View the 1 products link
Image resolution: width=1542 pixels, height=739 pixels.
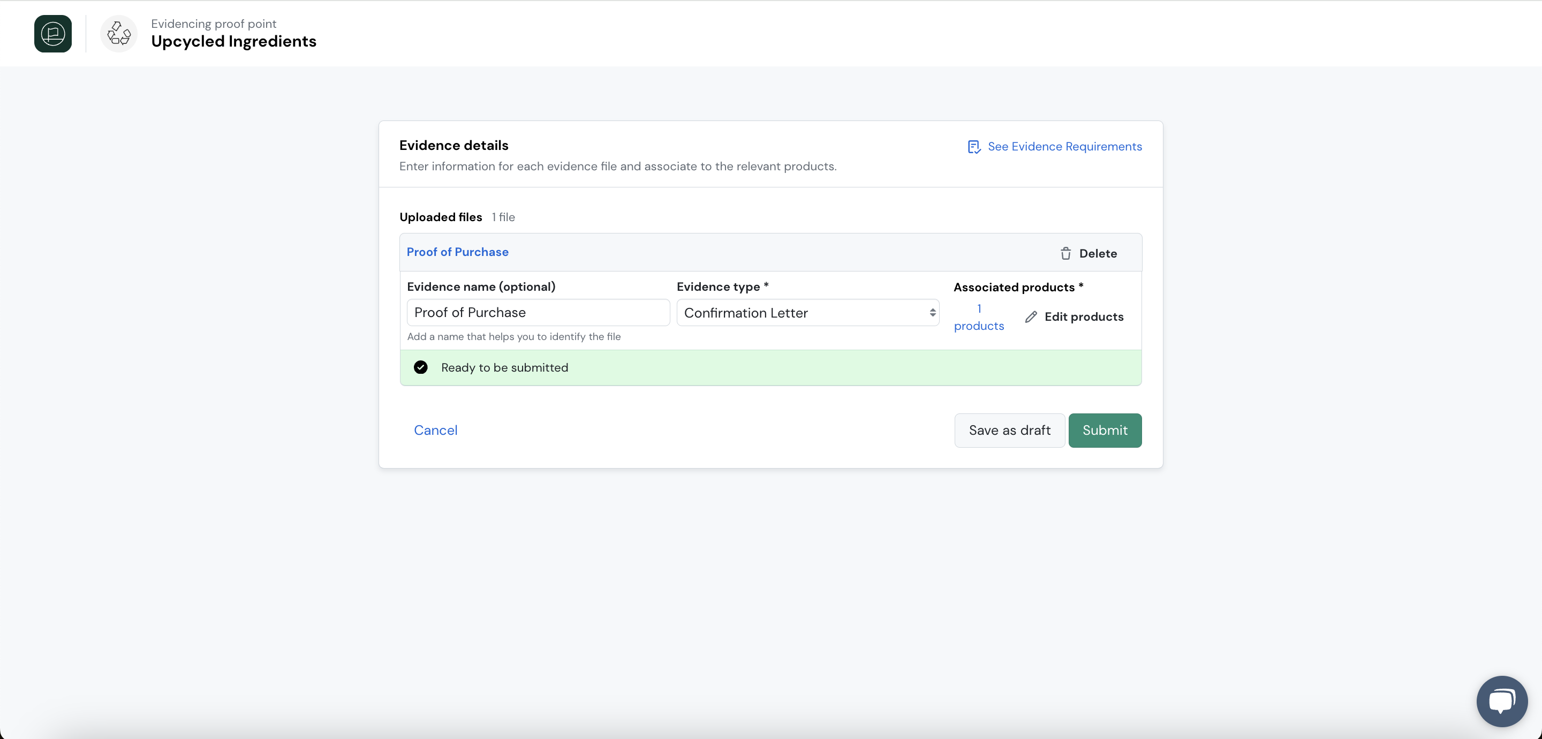pos(979,318)
